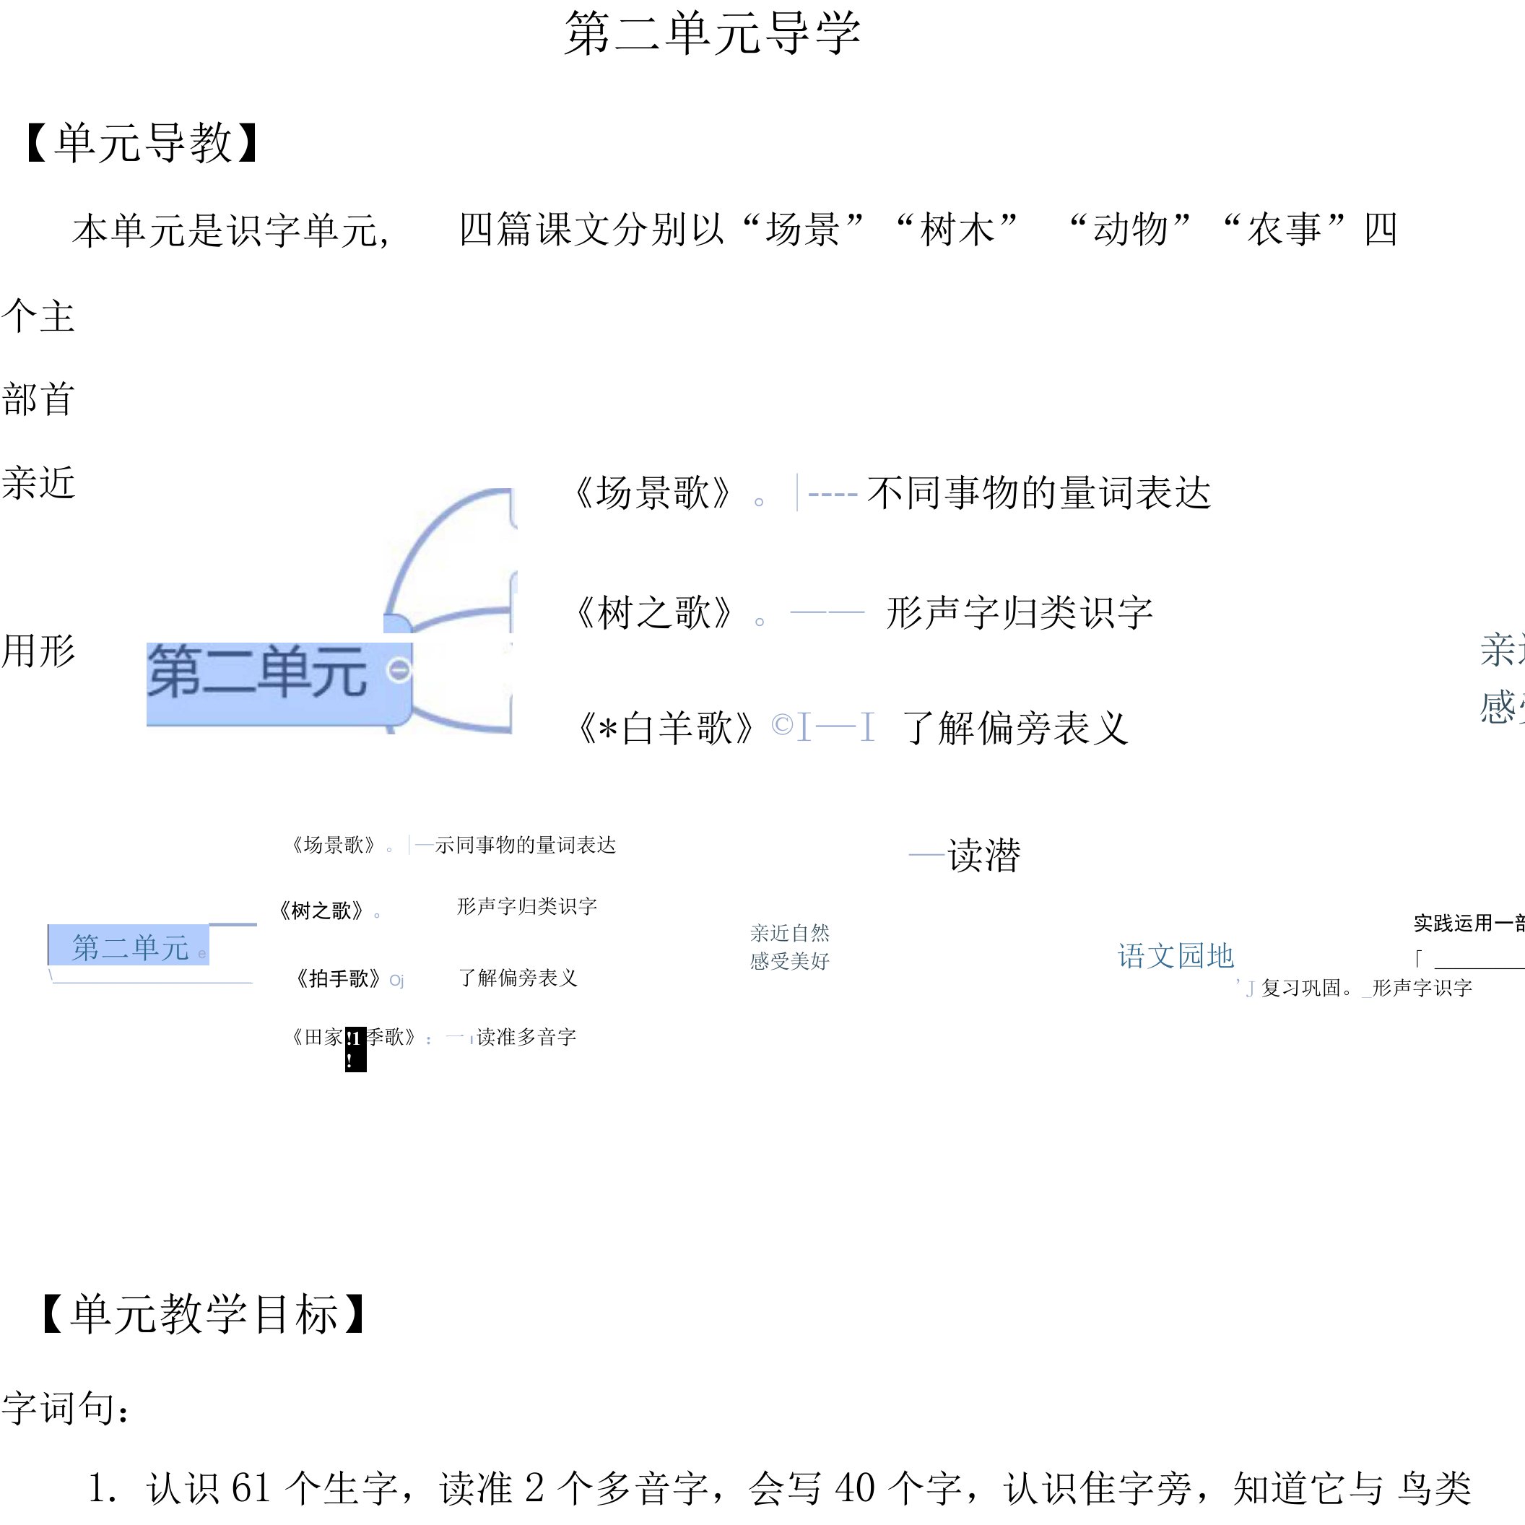Screen dimensions: 1525x1525
Task: Click the small-print 形声字归类识字 label
Action: pos(526,906)
